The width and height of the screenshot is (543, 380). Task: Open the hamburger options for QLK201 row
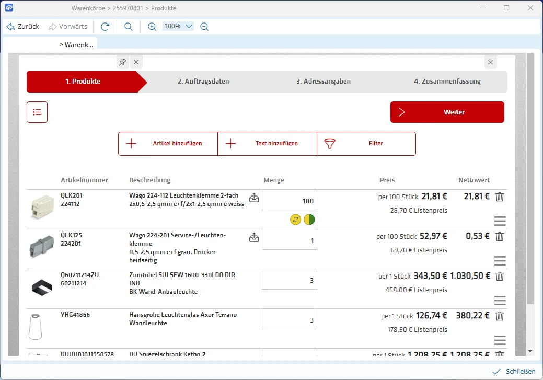tap(500, 221)
